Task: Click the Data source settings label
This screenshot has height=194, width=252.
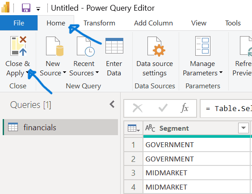Action: click(155, 68)
